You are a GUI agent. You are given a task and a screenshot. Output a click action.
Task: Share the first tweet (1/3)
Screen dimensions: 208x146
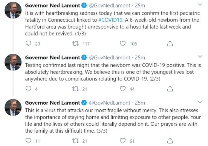point(170,44)
